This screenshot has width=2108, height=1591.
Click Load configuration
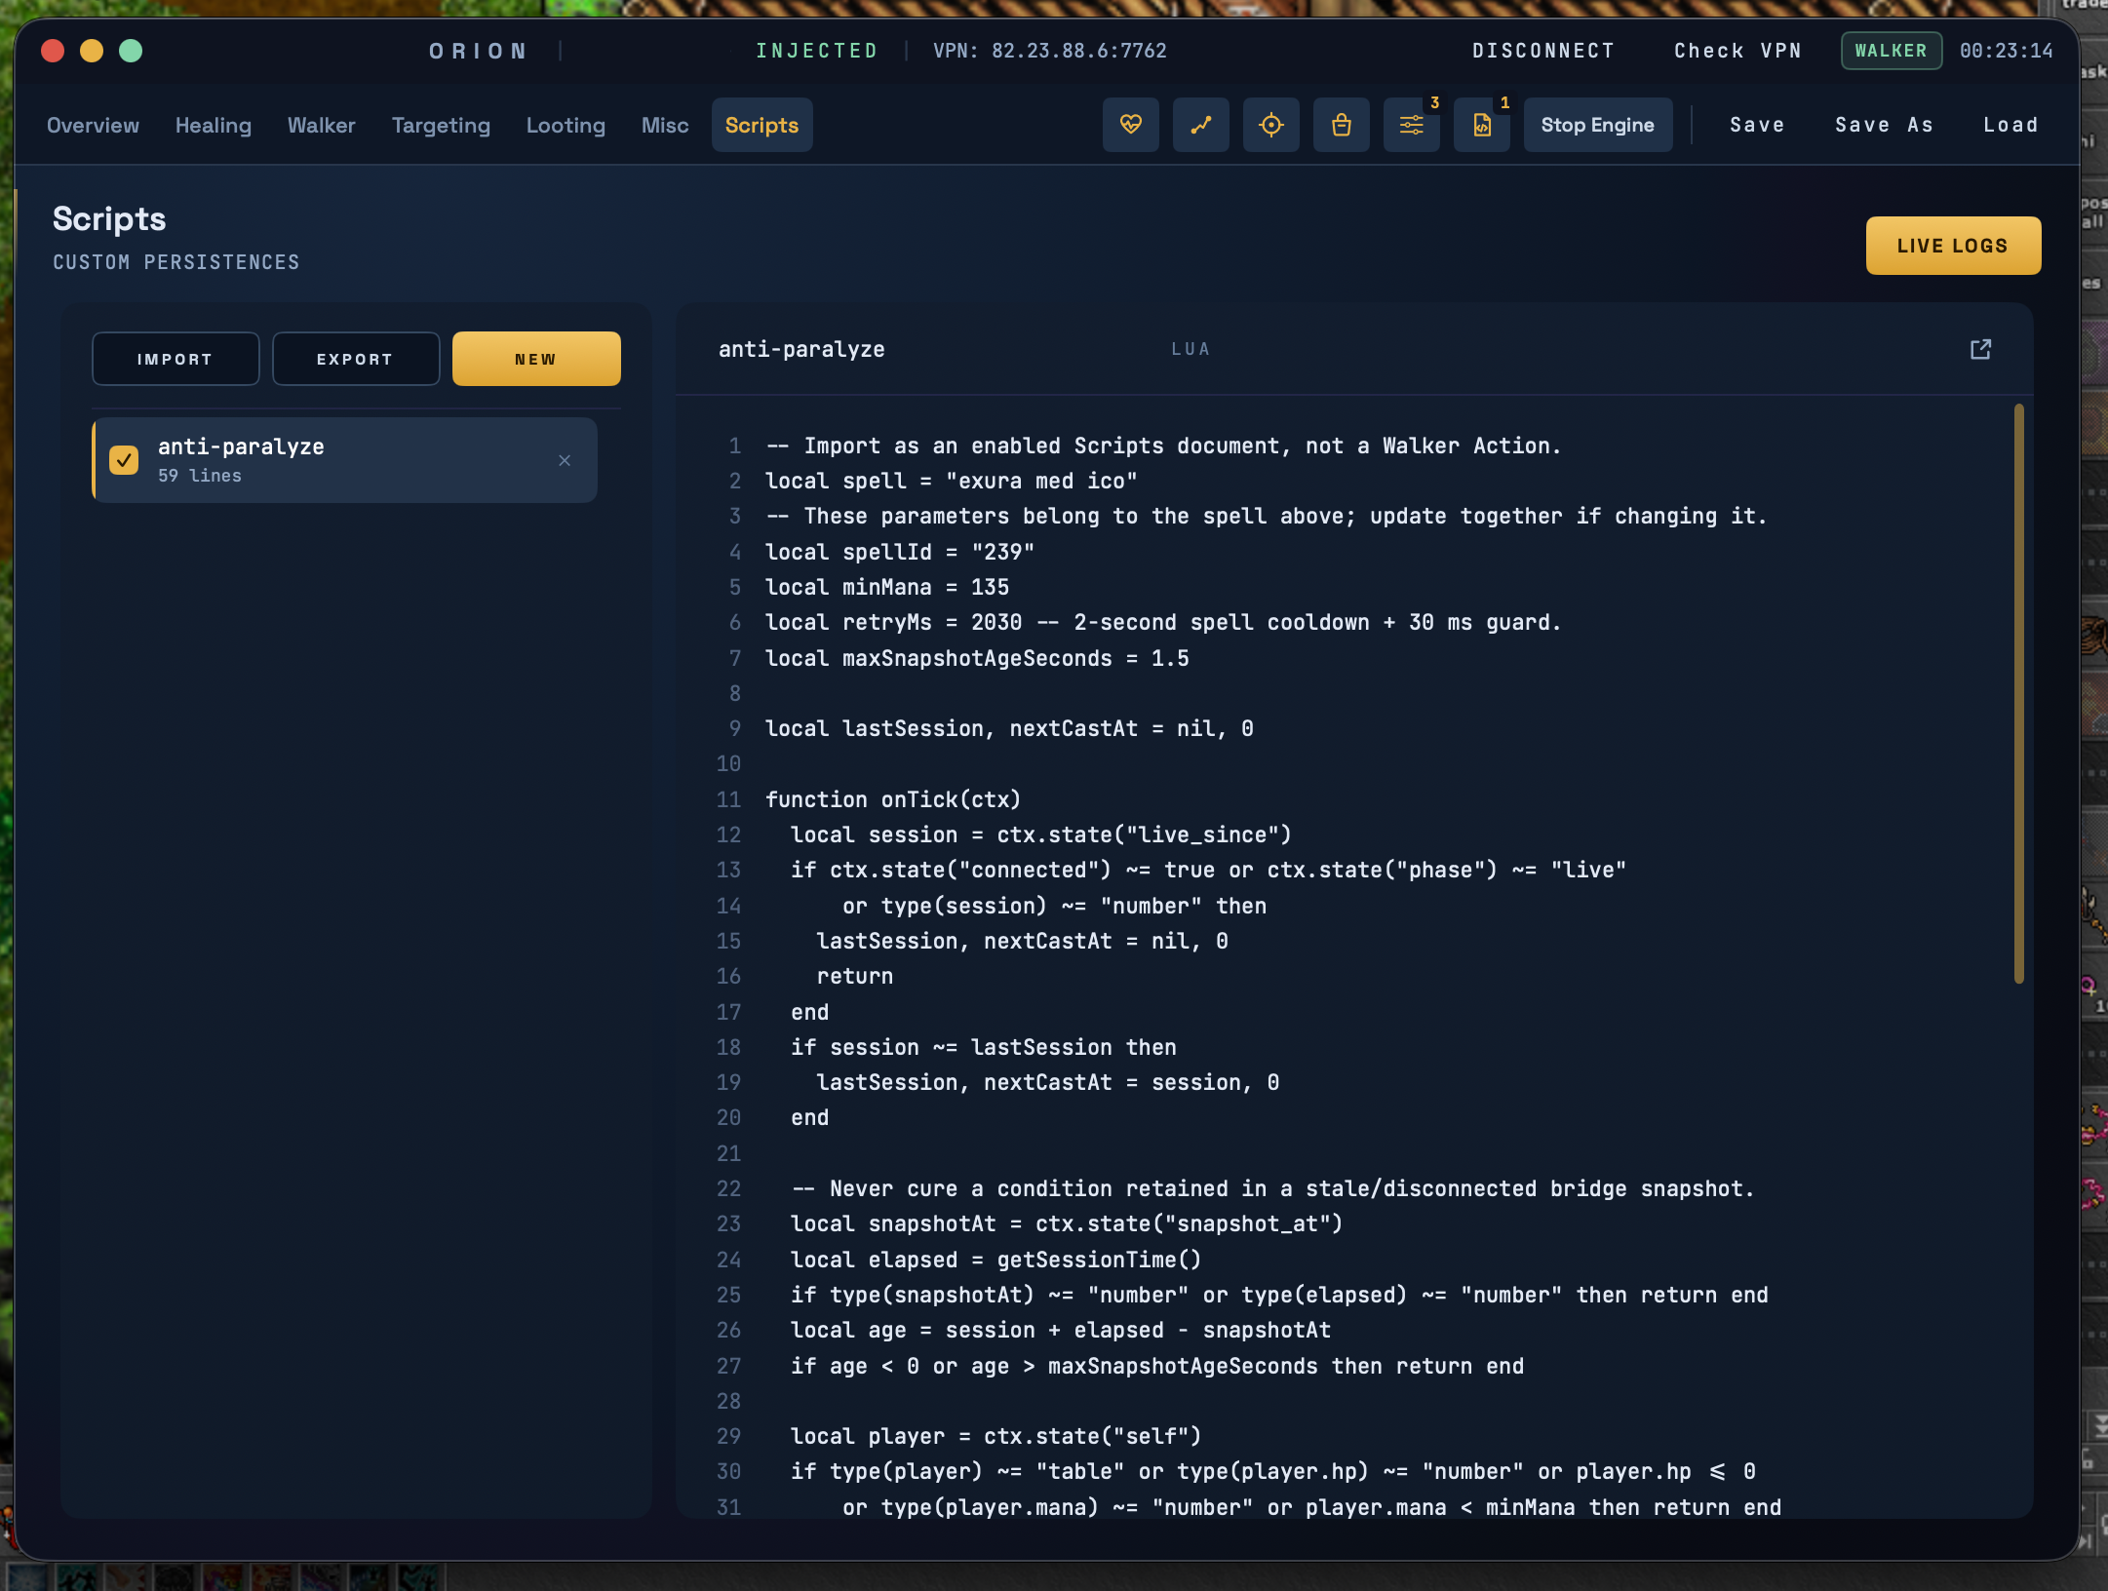2010,125
